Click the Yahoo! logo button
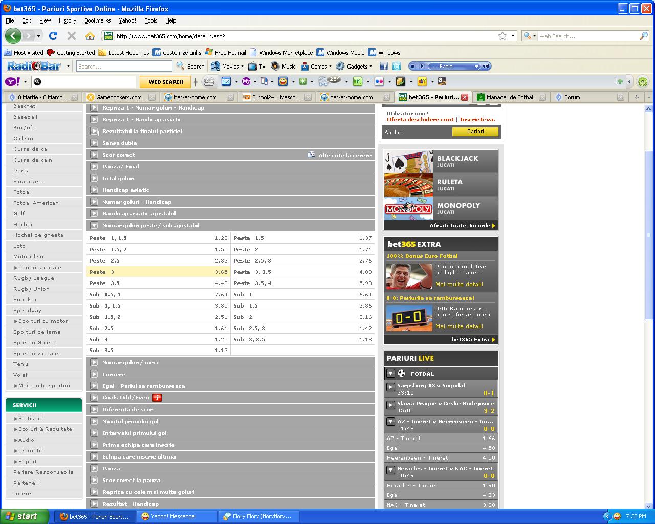 [x=12, y=81]
